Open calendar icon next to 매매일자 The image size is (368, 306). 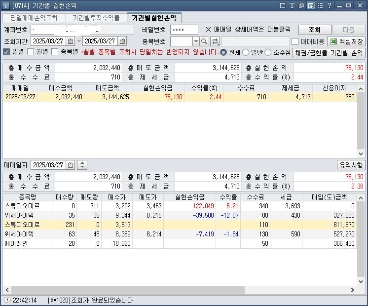click(71, 165)
